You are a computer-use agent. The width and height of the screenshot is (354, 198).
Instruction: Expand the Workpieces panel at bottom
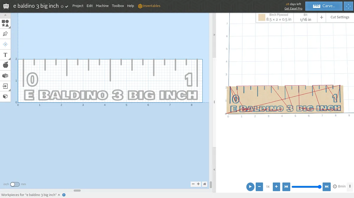(x=59, y=195)
